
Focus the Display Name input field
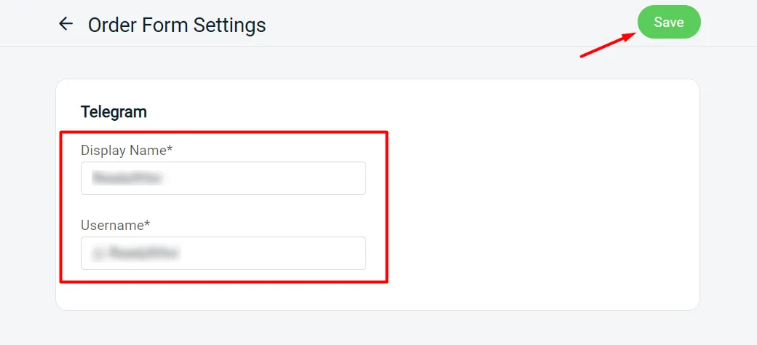click(x=223, y=178)
